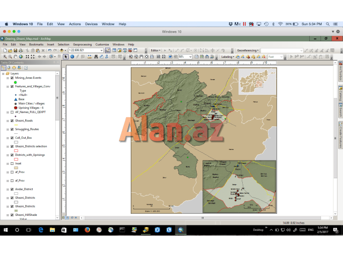Activate the Identify tool
The image size is (343, 257).
point(72,57)
